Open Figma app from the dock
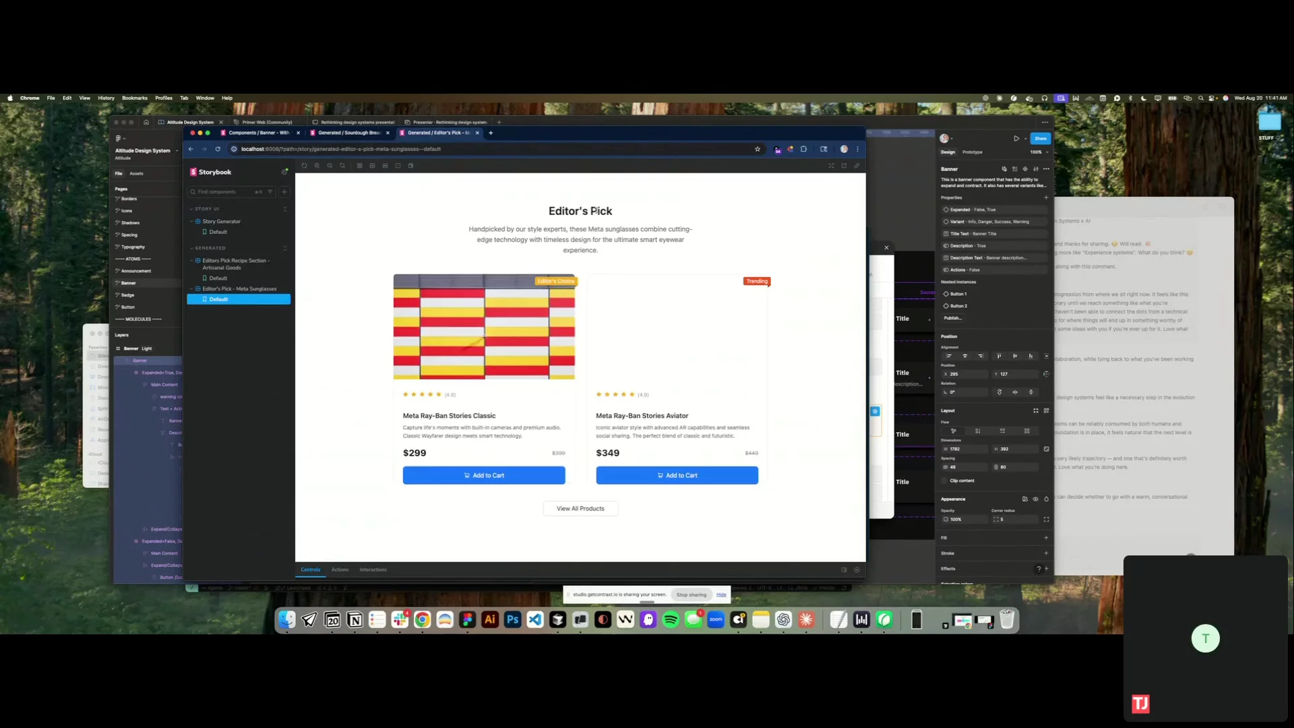Viewport: 1294px width, 728px height. [x=467, y=620]
